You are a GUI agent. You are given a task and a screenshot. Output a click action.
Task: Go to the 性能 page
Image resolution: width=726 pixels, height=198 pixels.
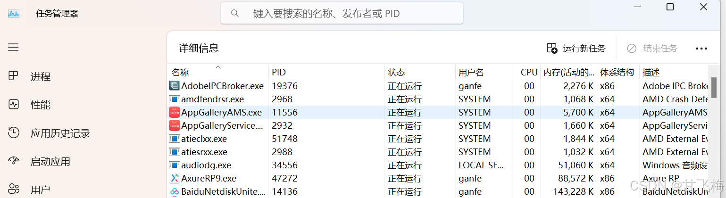pyautogui.click(x=41, y=105)
